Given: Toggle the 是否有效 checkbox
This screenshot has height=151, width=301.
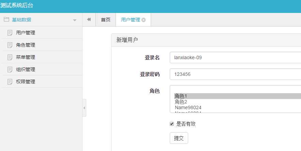Looking at the screenshot, I should [x=172, y=124].
